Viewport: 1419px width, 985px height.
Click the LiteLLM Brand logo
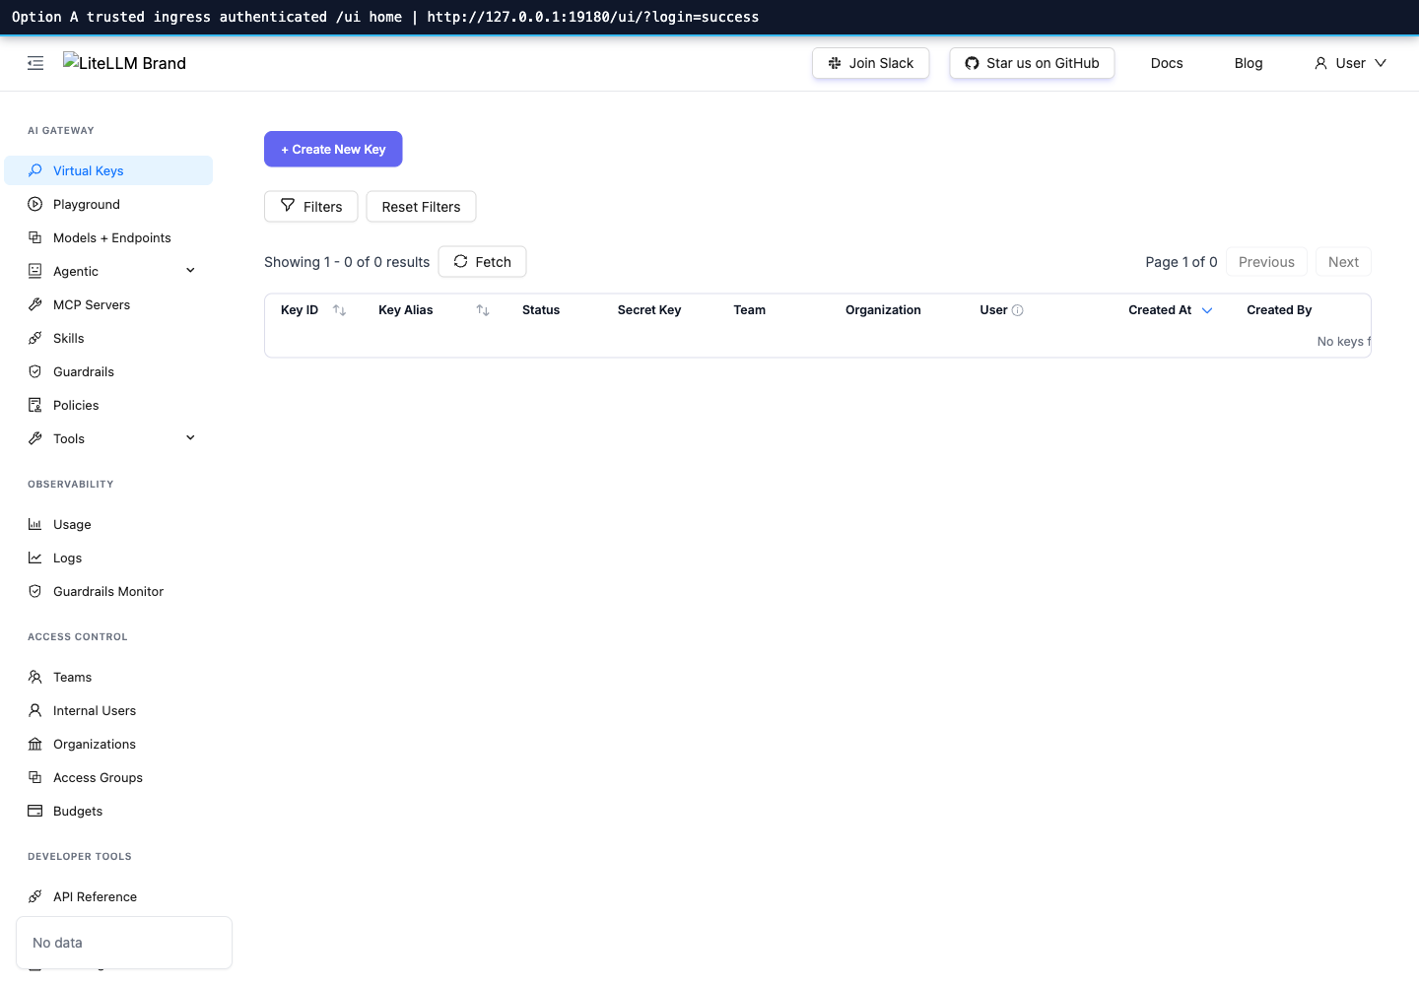click(x=124, y=63)
